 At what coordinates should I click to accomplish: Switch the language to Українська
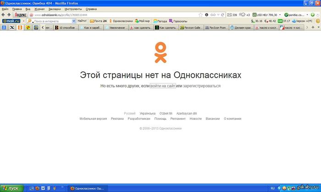coord(147,113)
